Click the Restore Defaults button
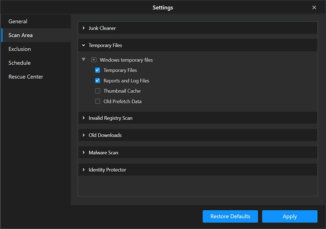The width and height of the screenshot is (326, 229). point(230,216)
